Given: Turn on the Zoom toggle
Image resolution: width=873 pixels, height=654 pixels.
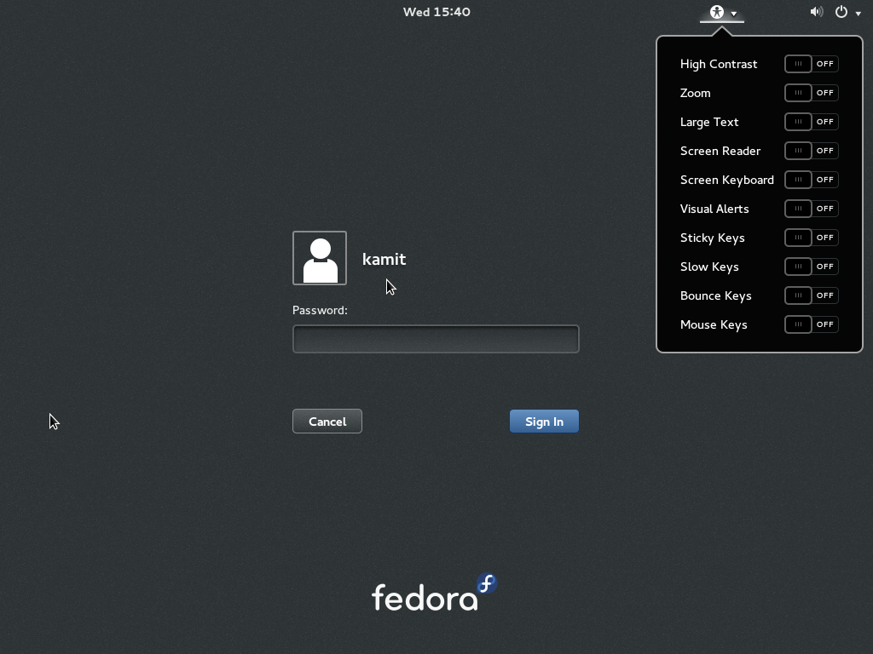Looking at the screenshot, I should 811,93.
